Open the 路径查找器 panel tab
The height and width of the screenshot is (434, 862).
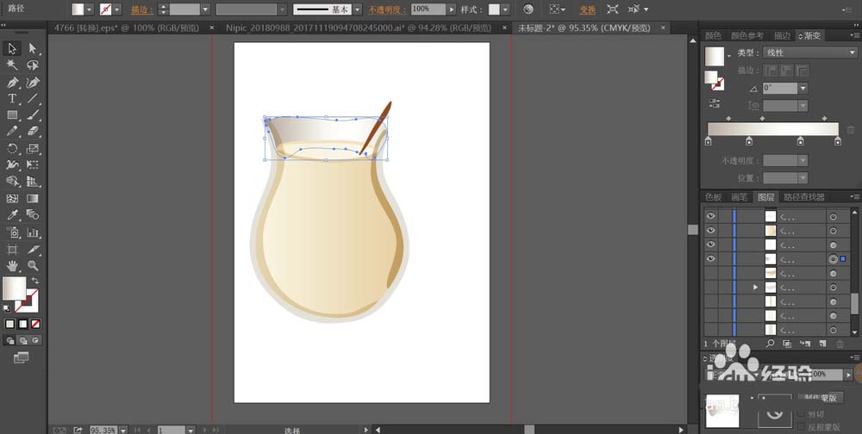tap(803, 196)
